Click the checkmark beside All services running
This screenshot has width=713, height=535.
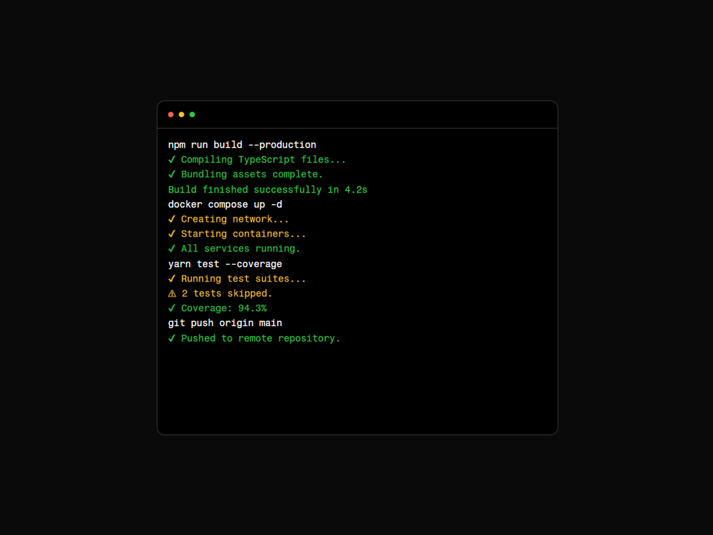[172, 248]
